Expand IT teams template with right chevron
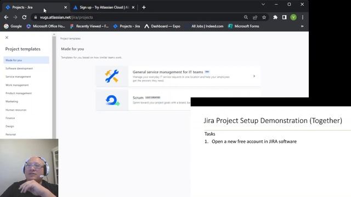351x197 pixels. (x=254, y=76)
